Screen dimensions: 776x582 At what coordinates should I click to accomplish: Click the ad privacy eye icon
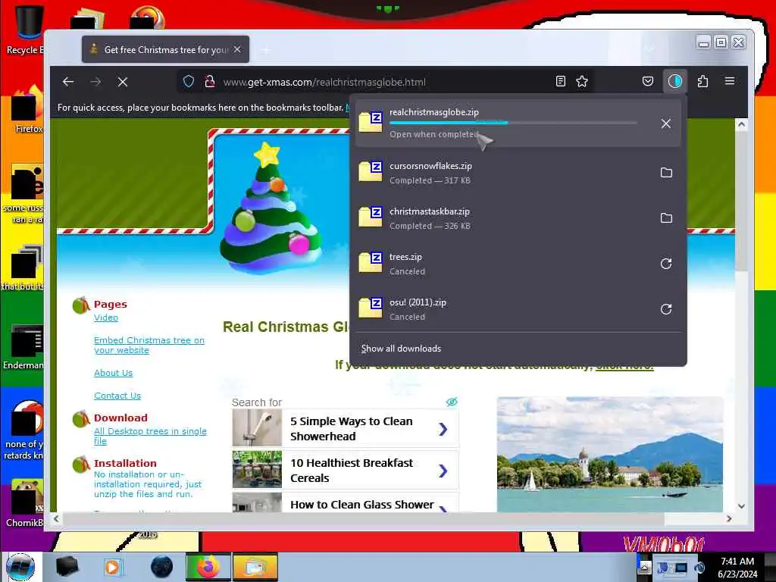(452, 402)
